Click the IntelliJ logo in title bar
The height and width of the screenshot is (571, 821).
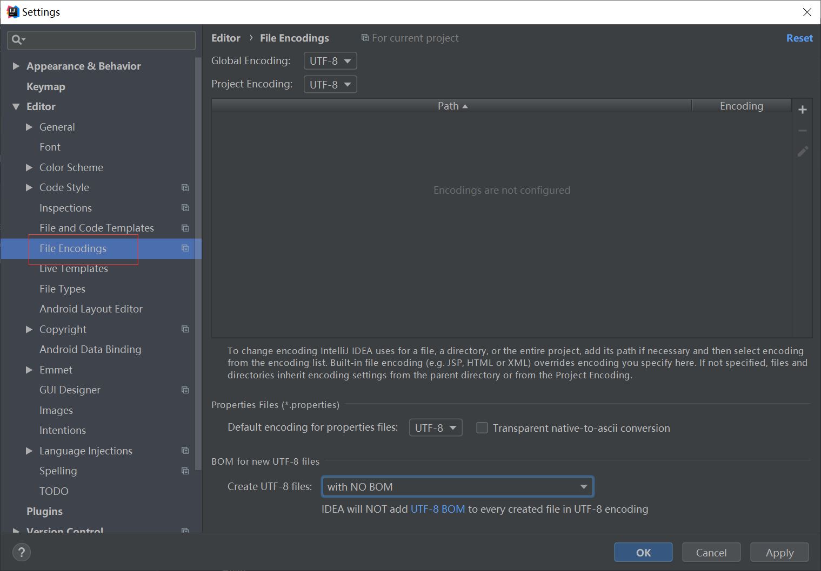(x=12, y=12)
